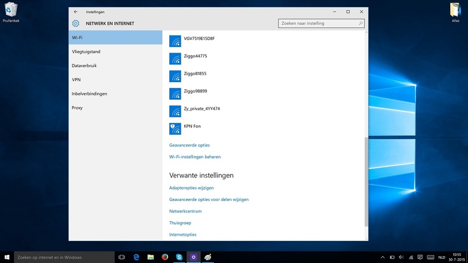This screenshot has height=263, width=468.
Task: Click the settings gear icon in header
Action: click(x=76, y=23)
